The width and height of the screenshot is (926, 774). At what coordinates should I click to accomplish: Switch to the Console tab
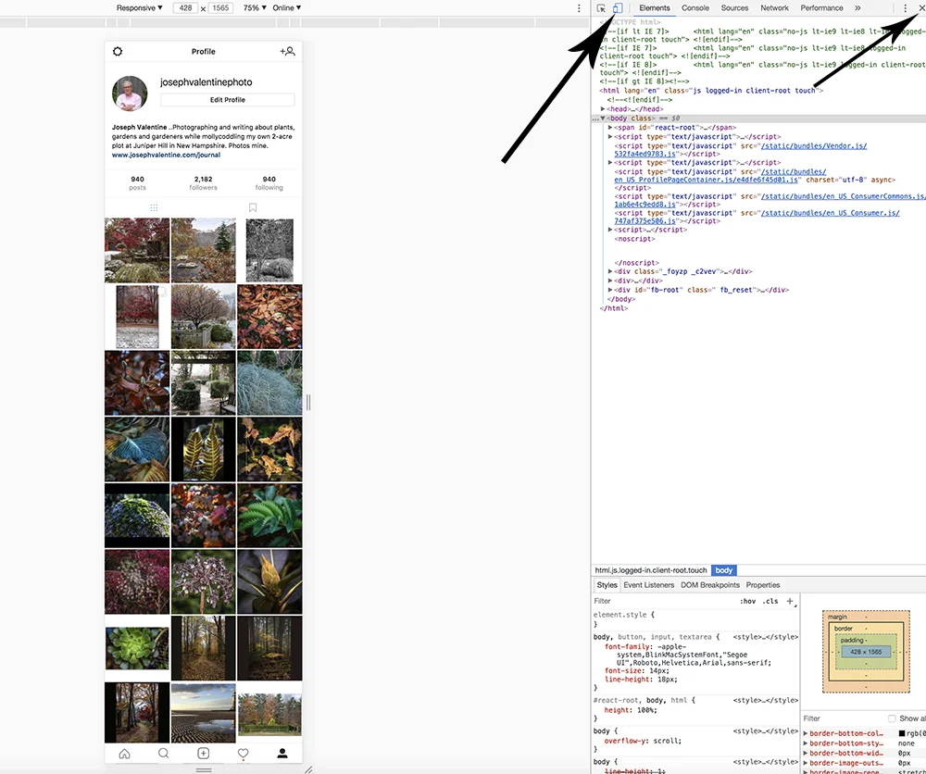click(695, 8)
